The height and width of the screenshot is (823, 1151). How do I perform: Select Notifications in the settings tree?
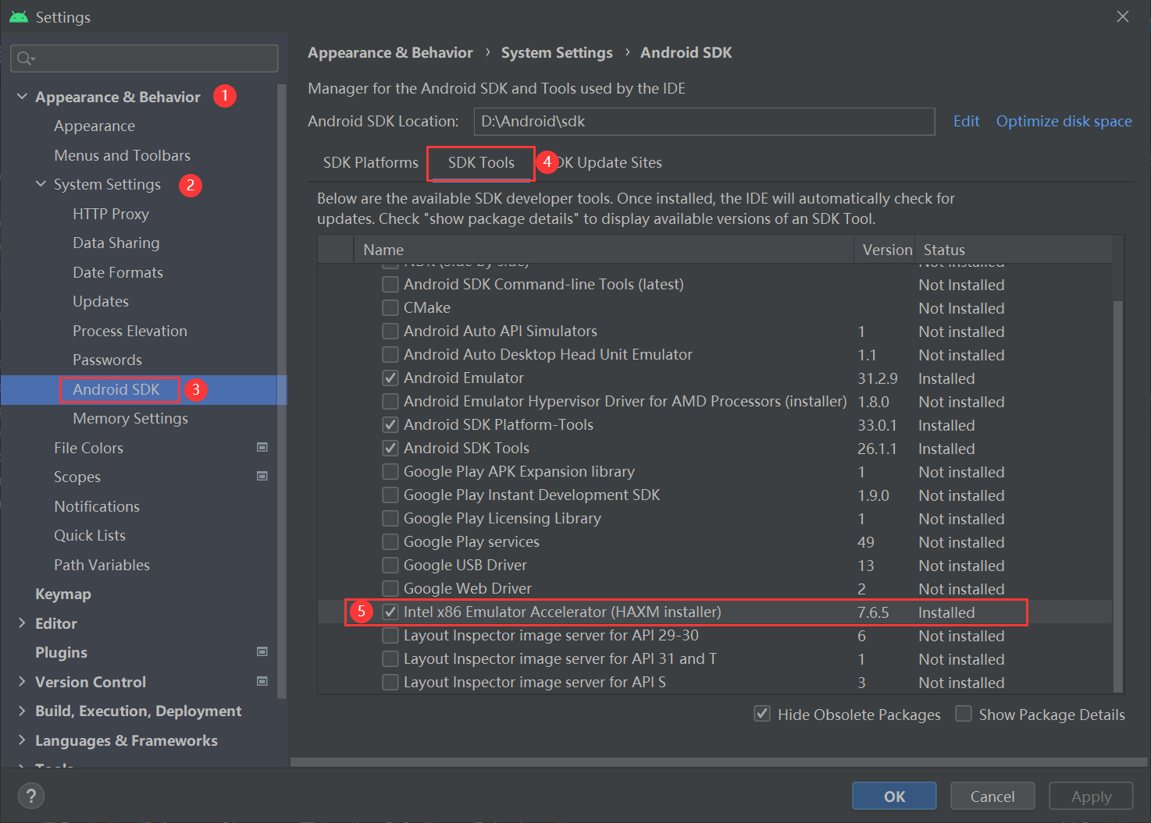click(x=97, y=506)
